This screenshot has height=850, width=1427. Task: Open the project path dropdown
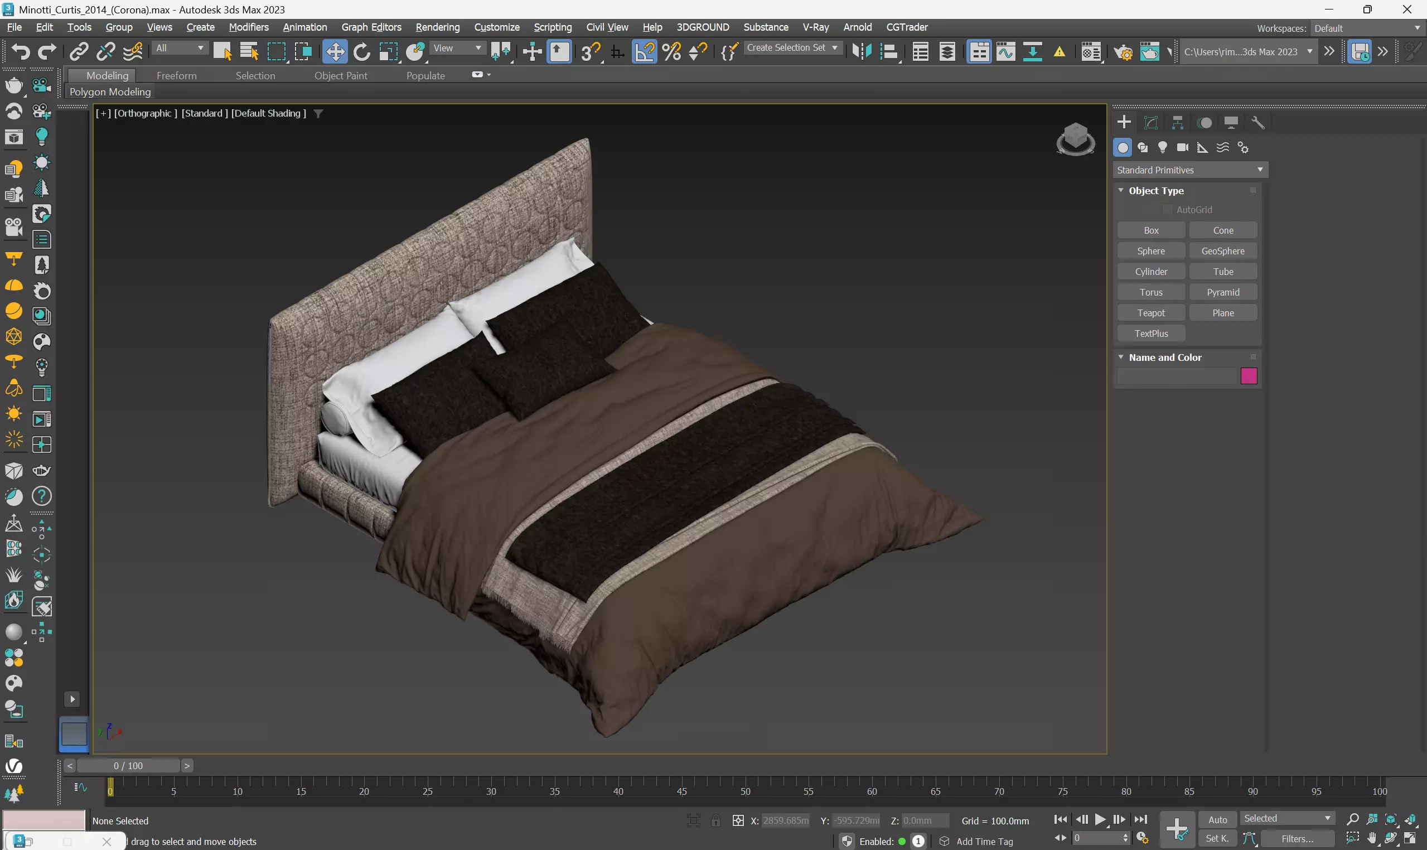(1249, 51)
